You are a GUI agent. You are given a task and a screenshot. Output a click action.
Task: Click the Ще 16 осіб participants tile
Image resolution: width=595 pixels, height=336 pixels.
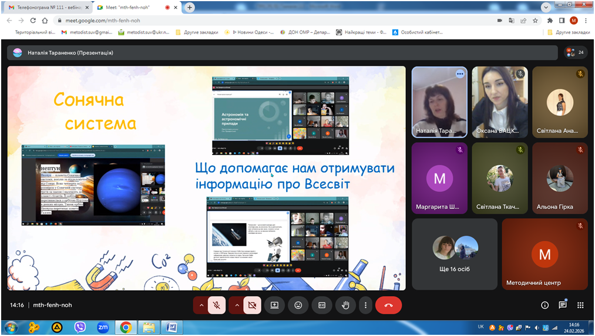point(454,254)
